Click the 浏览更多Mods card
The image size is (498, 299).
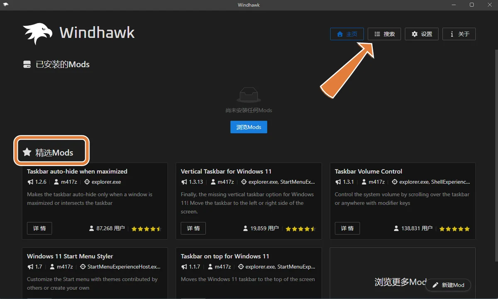[x=403, y=273]
